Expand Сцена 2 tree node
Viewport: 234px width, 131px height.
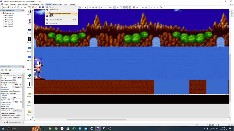tap(4, 18)
